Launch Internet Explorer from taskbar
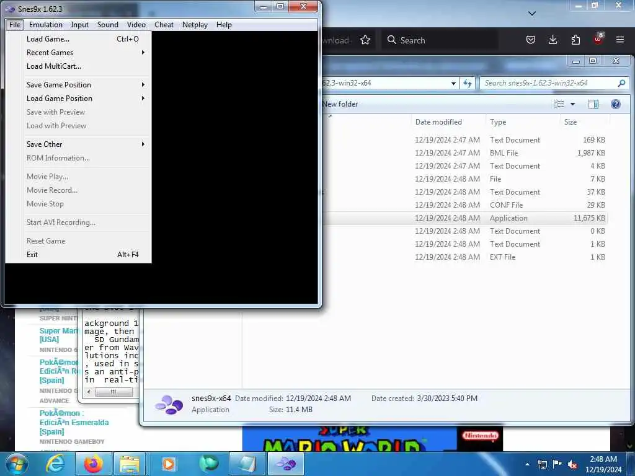635x476 pixels. click(x=55, y=464)
